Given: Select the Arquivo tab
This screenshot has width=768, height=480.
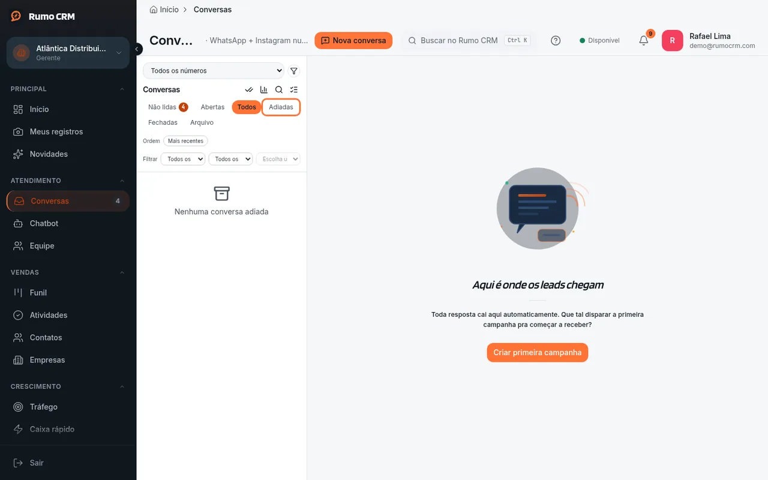Looking at the screenshot, I should tap(202, 122).
